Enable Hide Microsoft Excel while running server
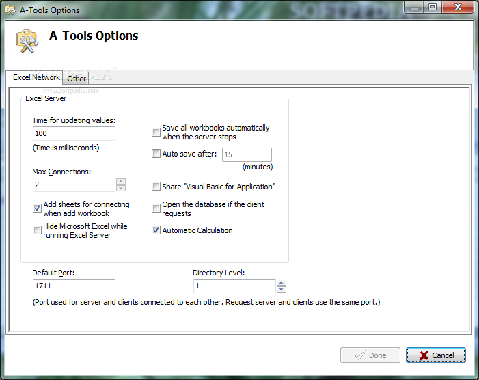This screenshot has height=380, width=479. click(x=37, y=230)
